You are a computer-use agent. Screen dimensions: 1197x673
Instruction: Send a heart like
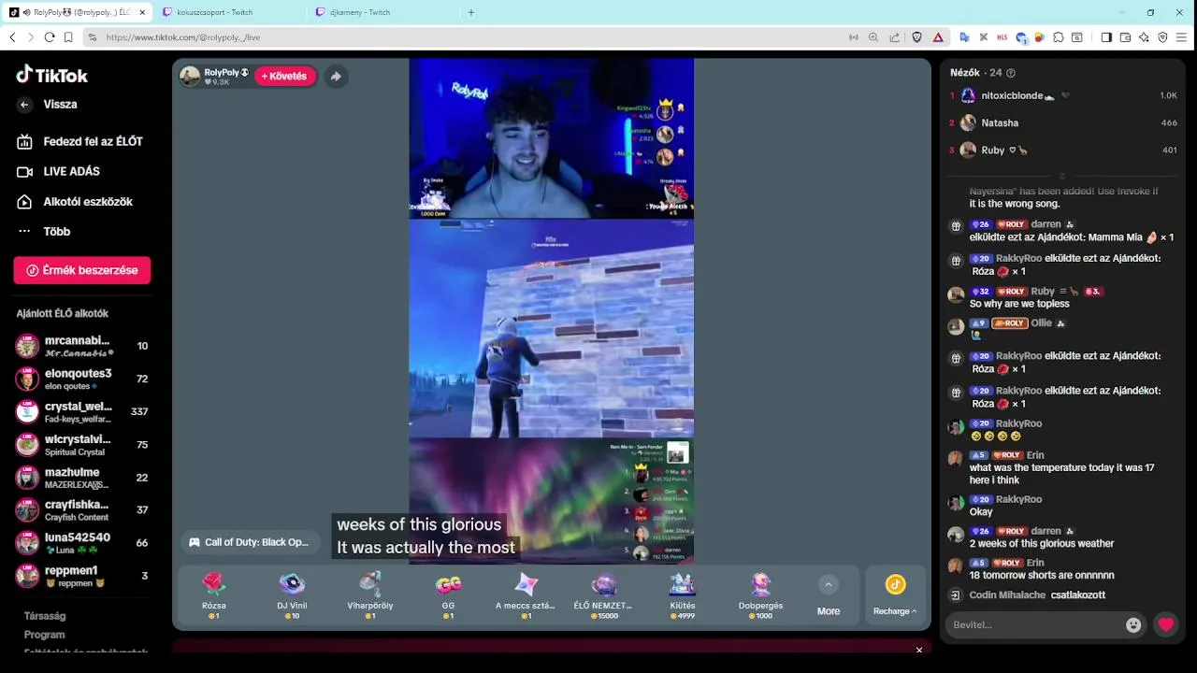[x=1165, y=624]
